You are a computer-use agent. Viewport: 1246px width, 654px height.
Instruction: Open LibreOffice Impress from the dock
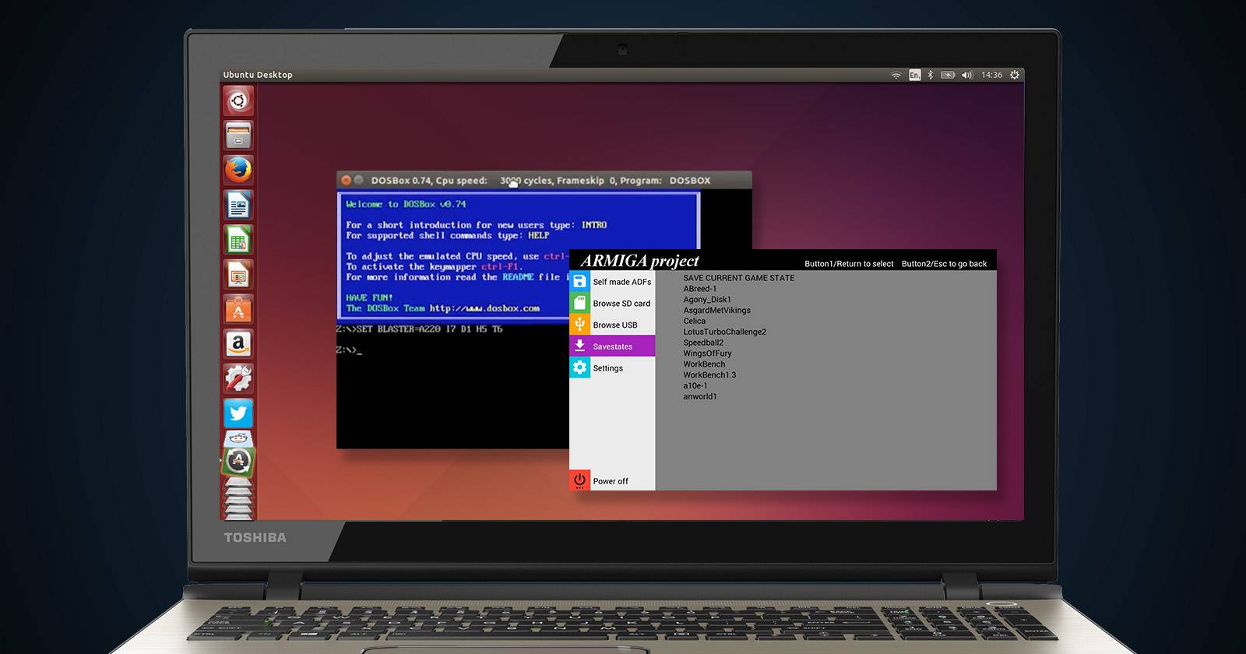(x=238, y=275)
